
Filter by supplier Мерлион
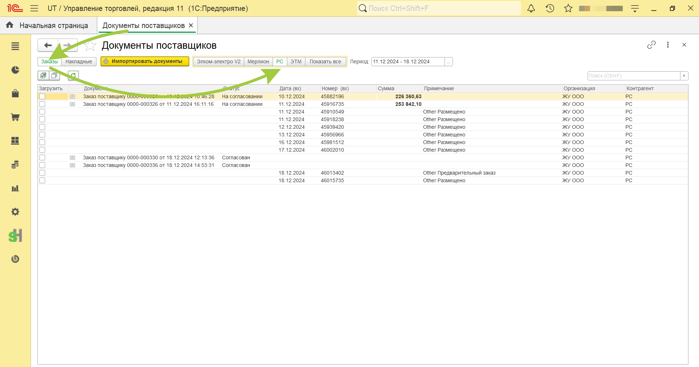pos(258,62)
